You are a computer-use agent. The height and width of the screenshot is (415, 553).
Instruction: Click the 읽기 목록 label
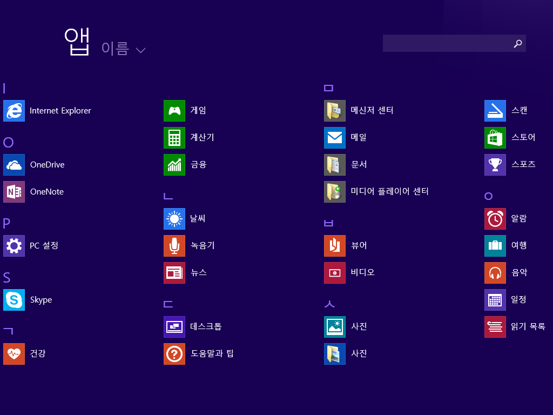pos(528,326)
